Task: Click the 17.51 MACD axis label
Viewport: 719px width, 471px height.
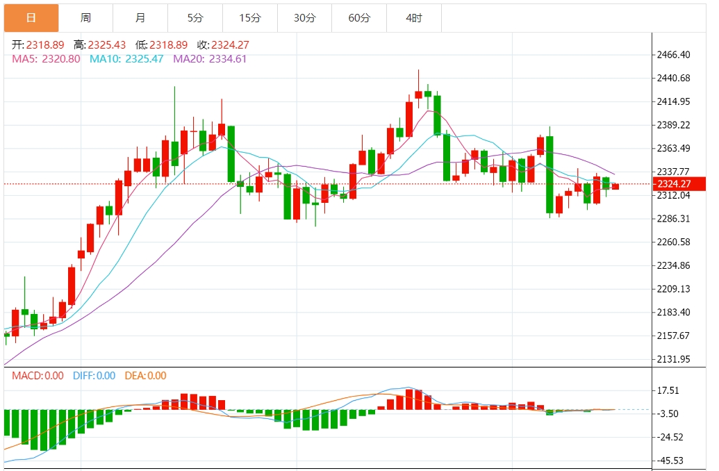Action: pyautogui.click(x=668, y=390)
